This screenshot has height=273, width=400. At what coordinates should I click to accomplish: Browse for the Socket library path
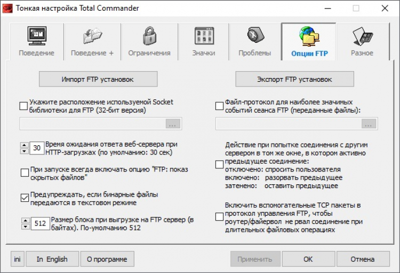(x=173, y=124)
